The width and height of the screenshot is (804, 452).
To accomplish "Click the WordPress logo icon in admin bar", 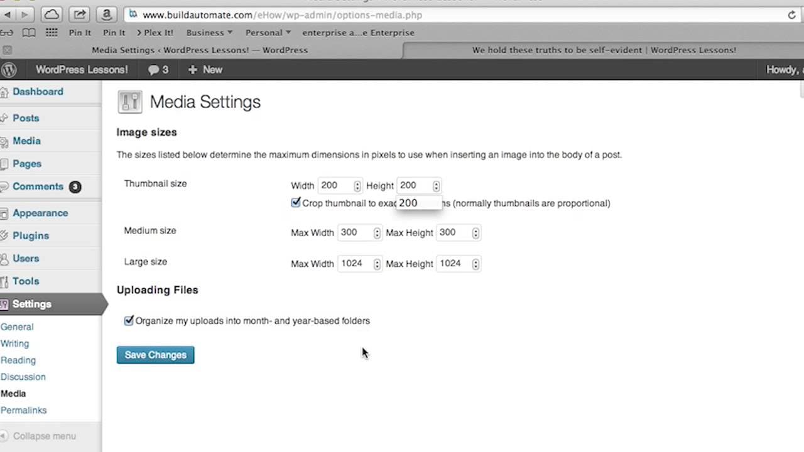I will (8, 70).
